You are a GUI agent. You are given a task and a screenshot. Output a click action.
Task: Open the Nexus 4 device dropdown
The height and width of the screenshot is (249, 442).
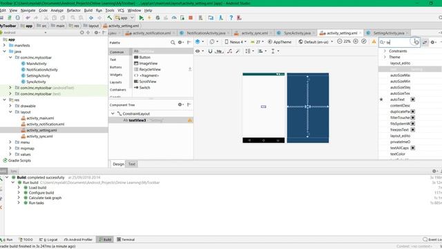tap(236, 41)
